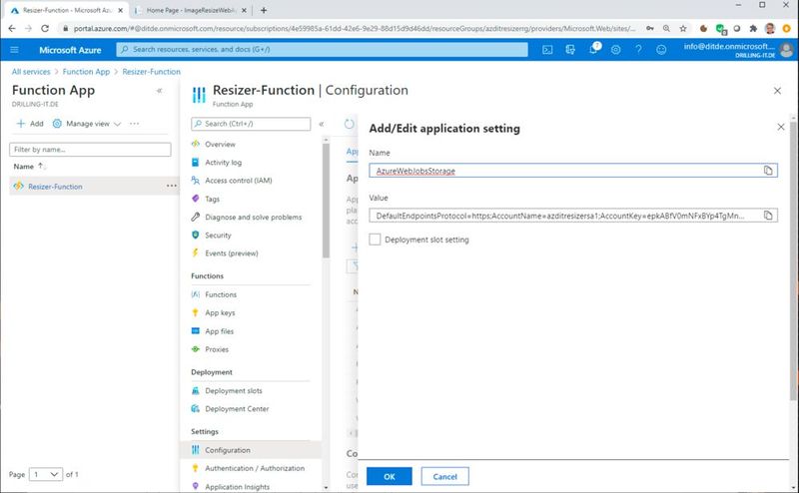This screenshot has width=799, height=493.
Task: Collapse the Function App list pane
Action: tap(160, 91)
